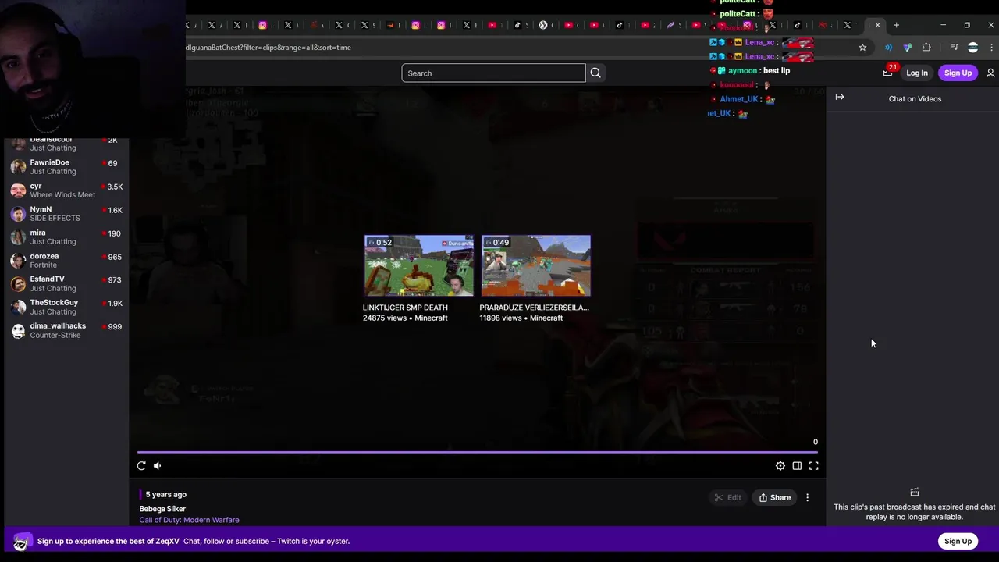Click the blue sound-wave extension icon

[x=888, y=48]
